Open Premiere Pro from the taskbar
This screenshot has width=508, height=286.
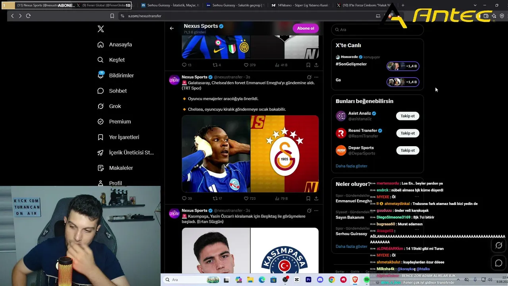pyautogui.click(x=308, y=280)
